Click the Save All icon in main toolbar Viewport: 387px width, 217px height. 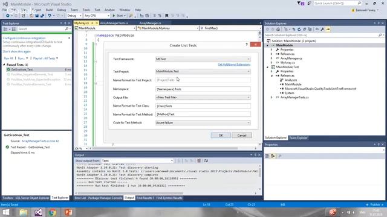pyautogui.click(x=42, y=16)
